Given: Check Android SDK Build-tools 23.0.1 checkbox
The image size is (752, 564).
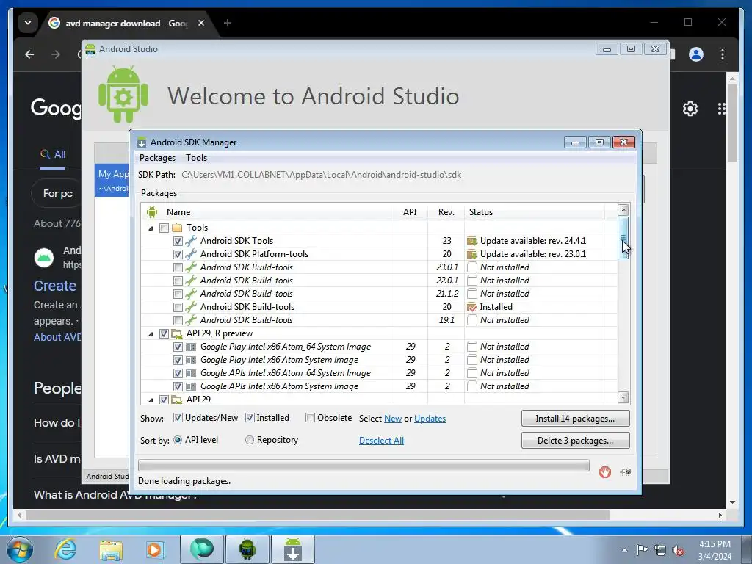Looking at the screenshot, I should (x=178, y=267).
